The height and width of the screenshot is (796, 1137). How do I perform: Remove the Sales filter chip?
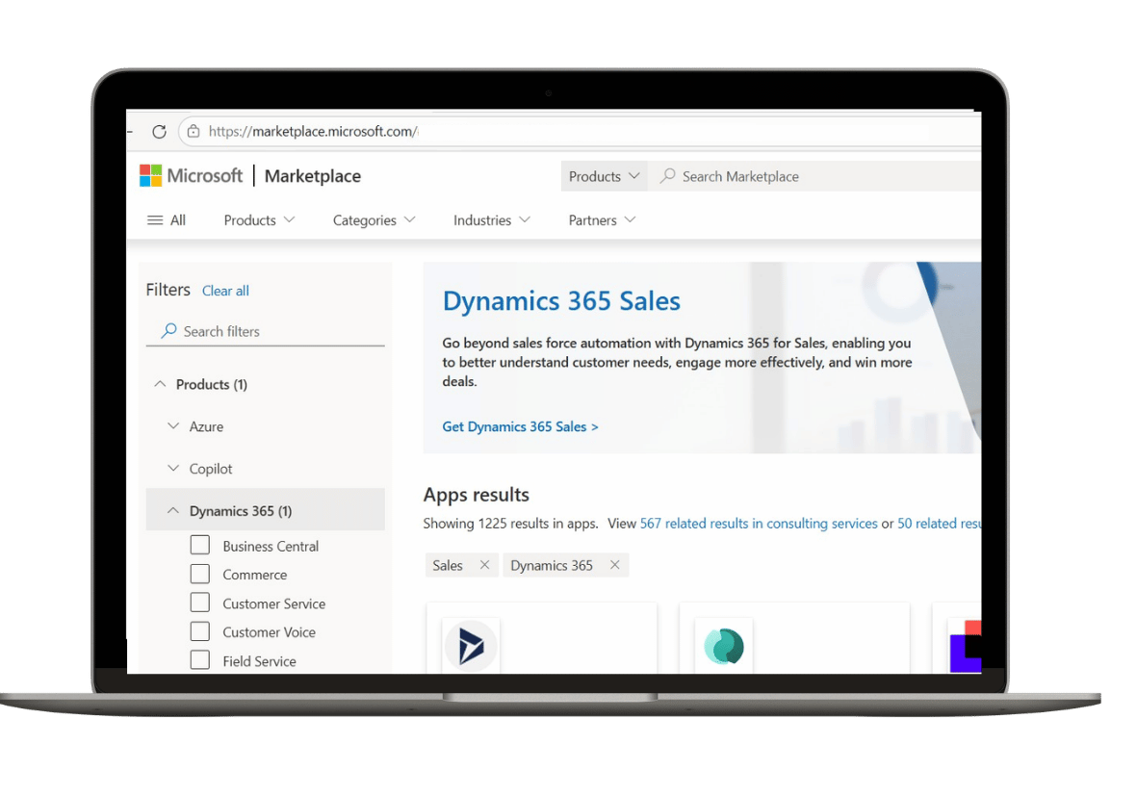tap(484, 565)
